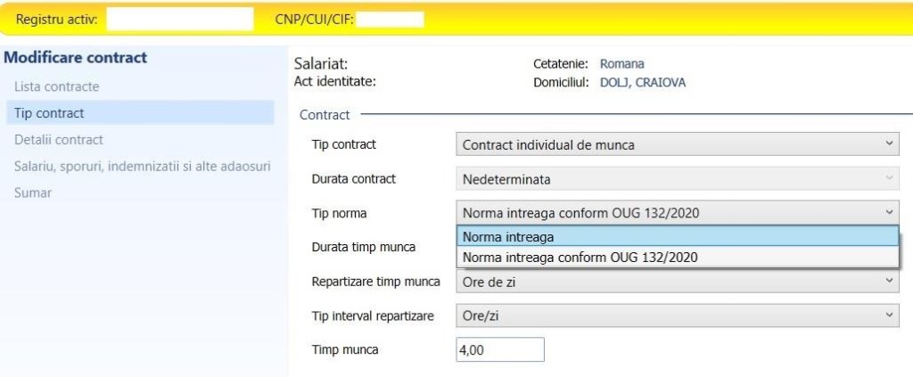Click the Timp munca input field

[499, 350]
